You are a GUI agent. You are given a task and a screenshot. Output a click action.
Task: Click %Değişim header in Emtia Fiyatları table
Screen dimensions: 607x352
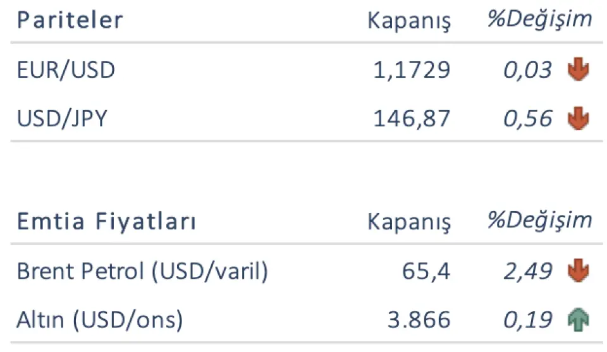(539, 221)
